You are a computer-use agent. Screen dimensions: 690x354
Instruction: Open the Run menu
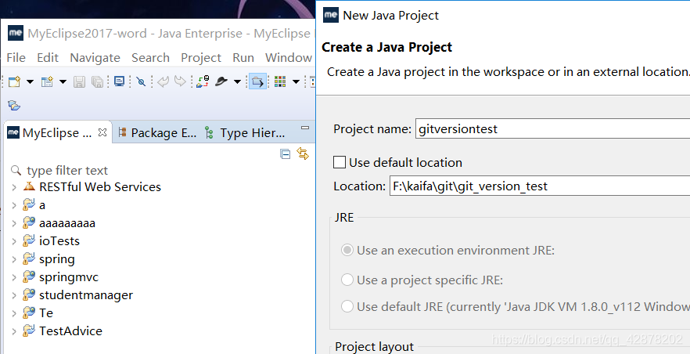tap(243, 58)
